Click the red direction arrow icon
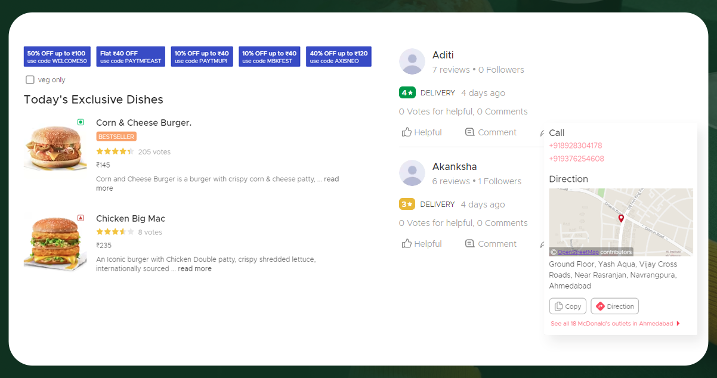 click(601, 306)
